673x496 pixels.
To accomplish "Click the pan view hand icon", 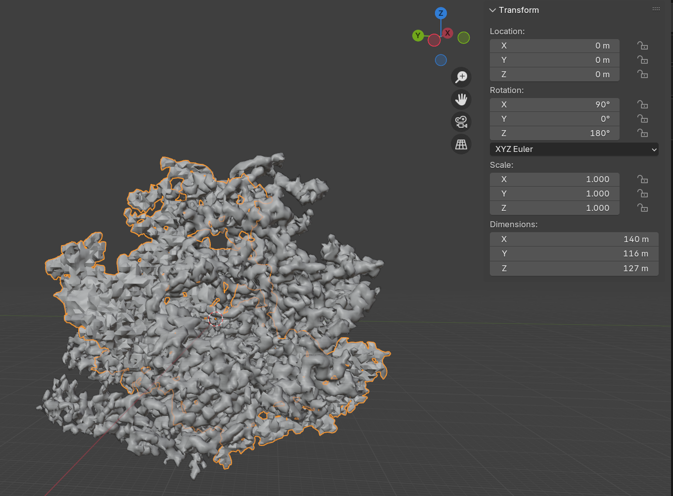I will pyautogui.click(x=461, y=99).
